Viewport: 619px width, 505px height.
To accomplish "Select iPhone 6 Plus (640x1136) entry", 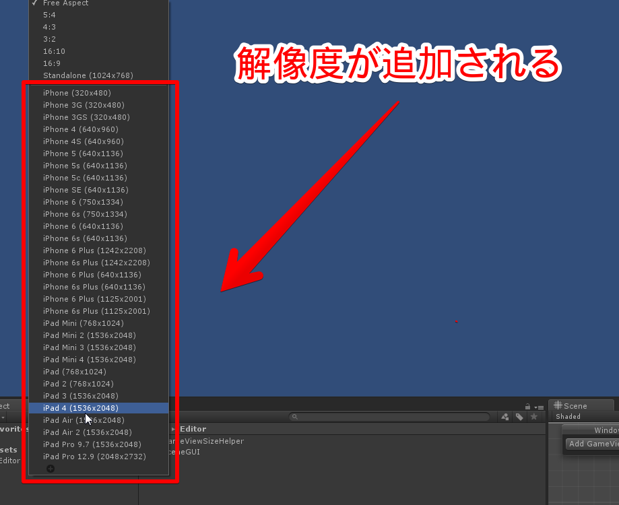I will pyautogui.click(x=99, y=275).
